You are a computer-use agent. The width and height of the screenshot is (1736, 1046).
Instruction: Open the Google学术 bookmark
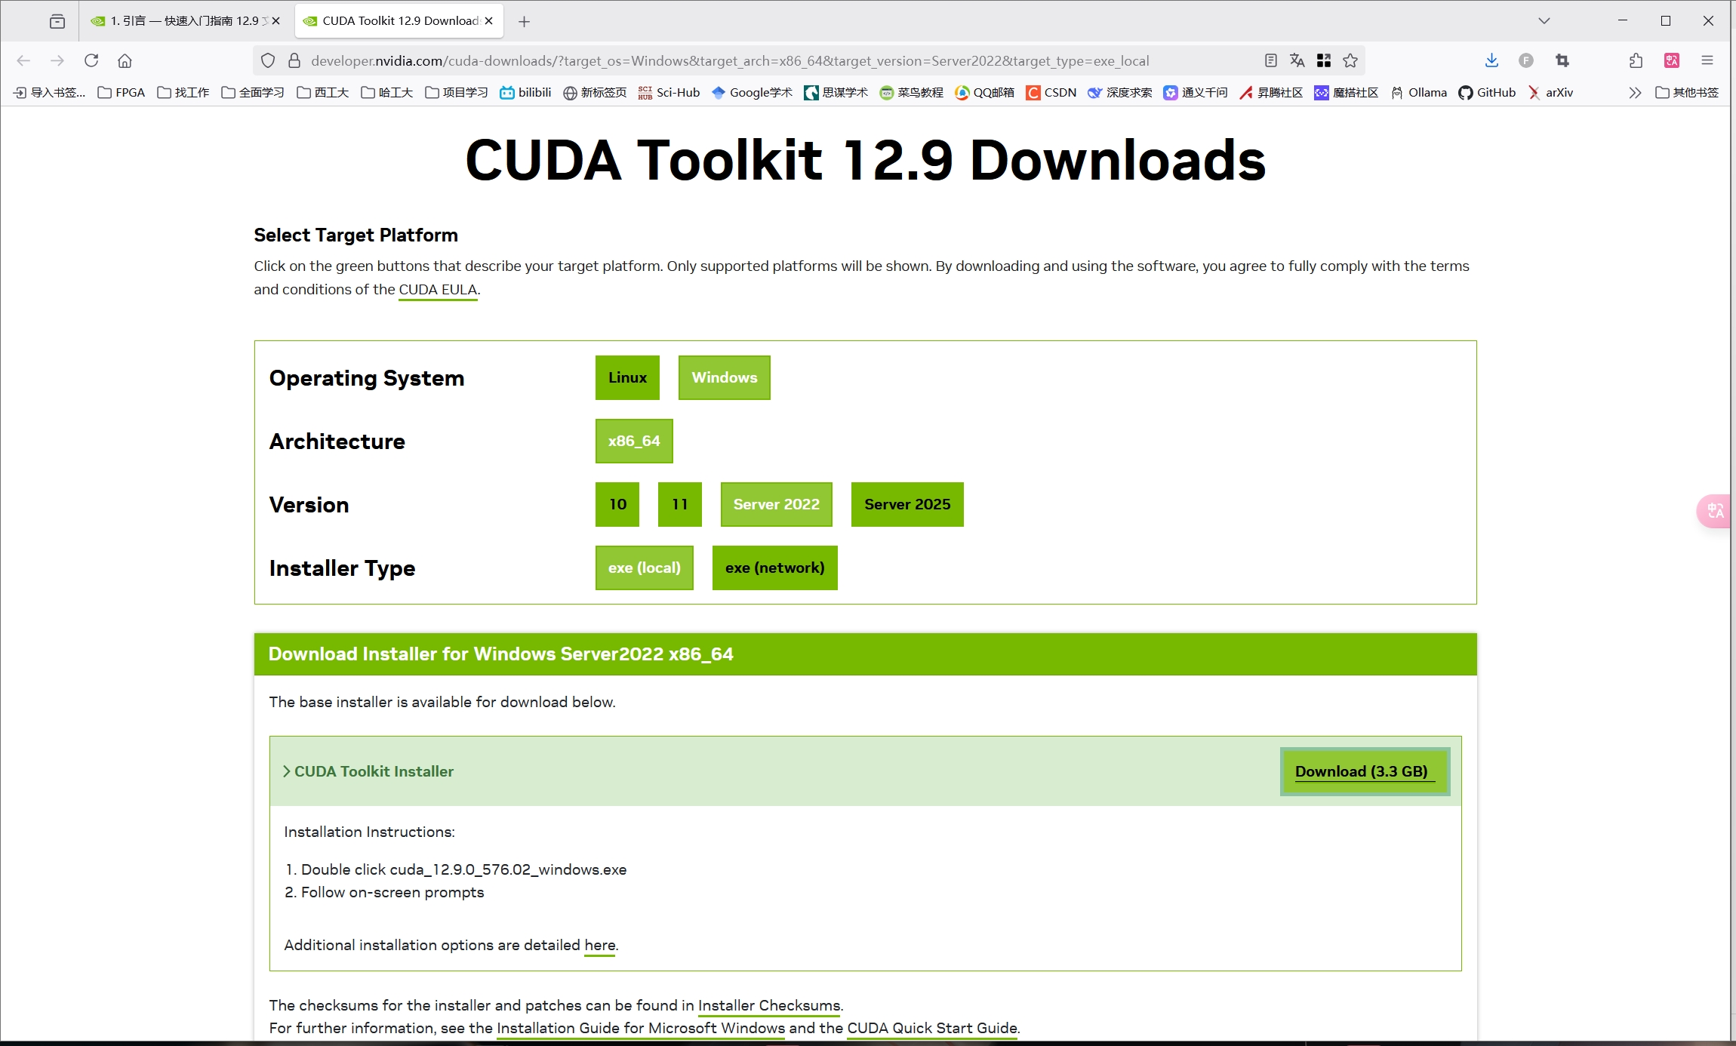(x=752, y=93)
